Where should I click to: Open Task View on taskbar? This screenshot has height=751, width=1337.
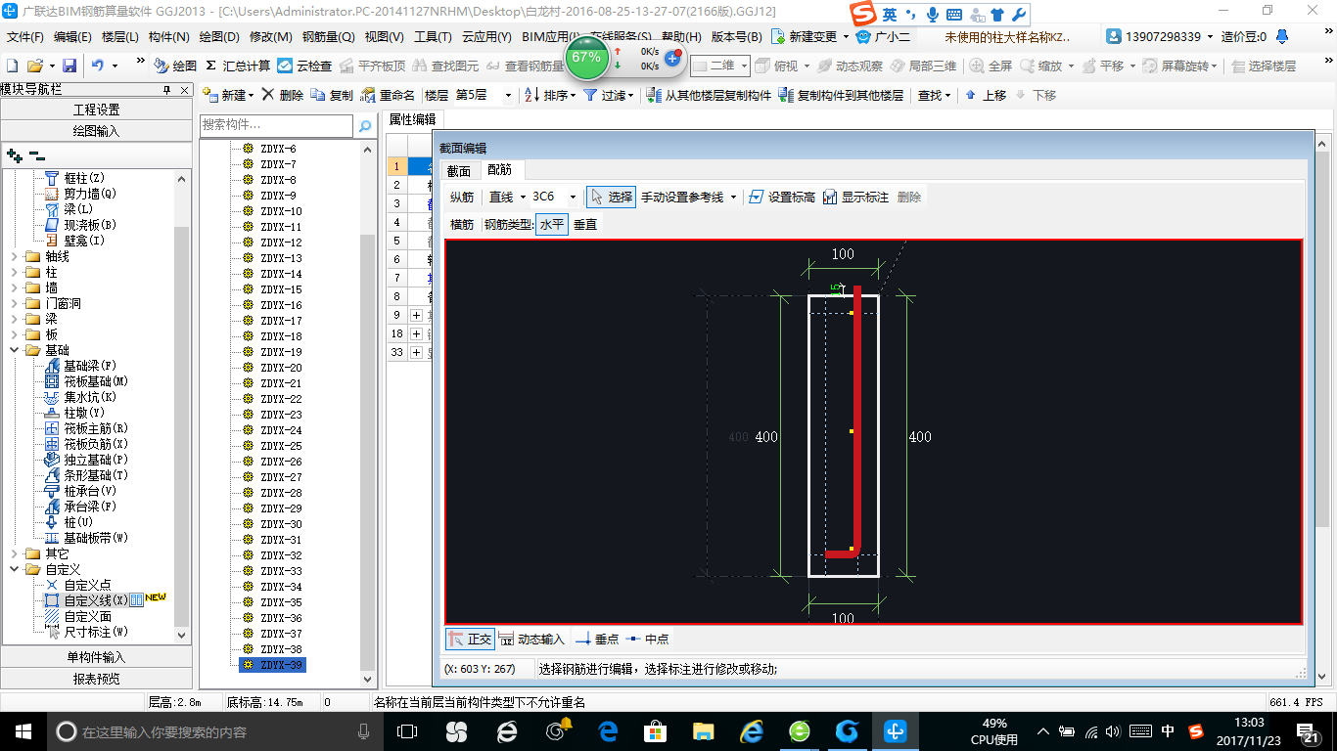click(407, 731)
